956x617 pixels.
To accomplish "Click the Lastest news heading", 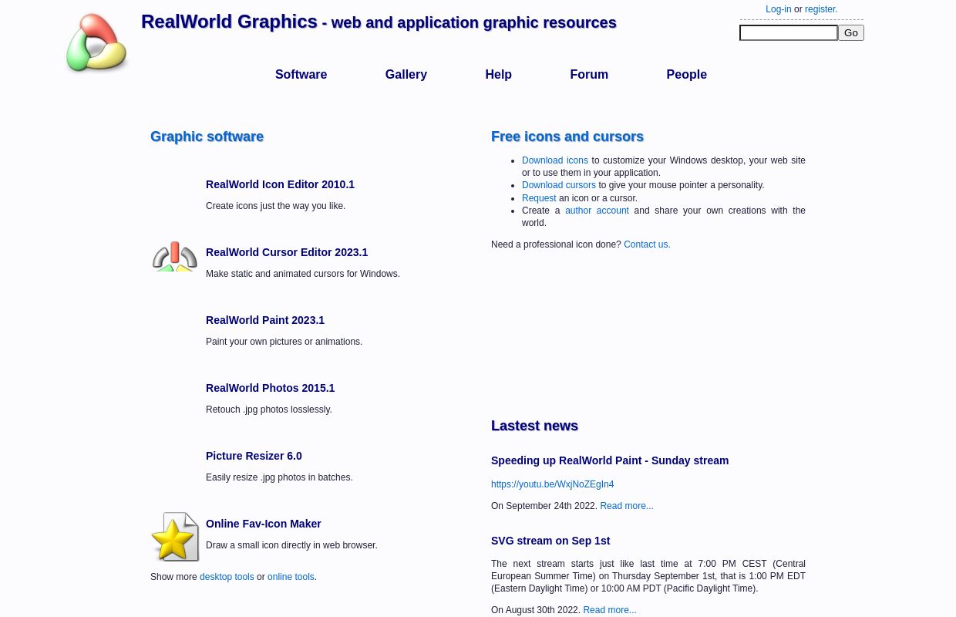I will click(x=534, y=426).
